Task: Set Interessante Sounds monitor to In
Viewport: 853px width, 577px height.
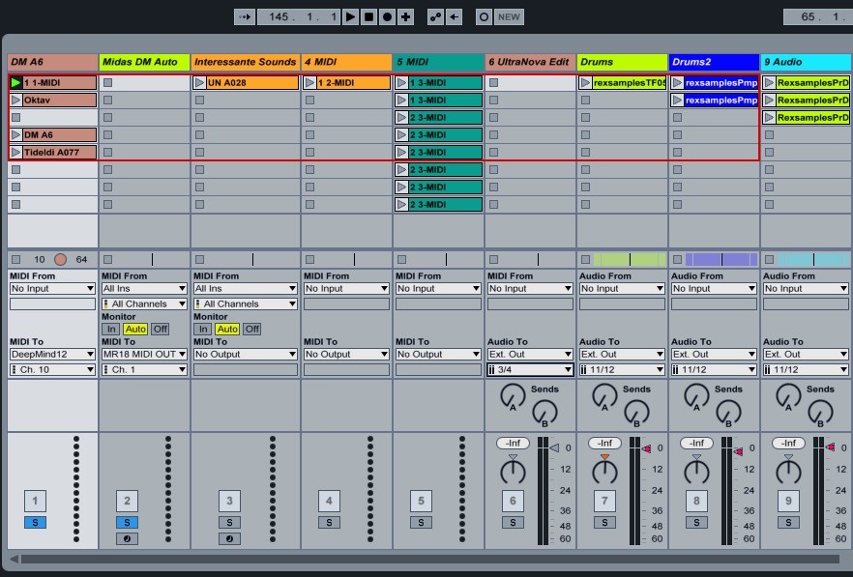Action: tap(202, 329)
